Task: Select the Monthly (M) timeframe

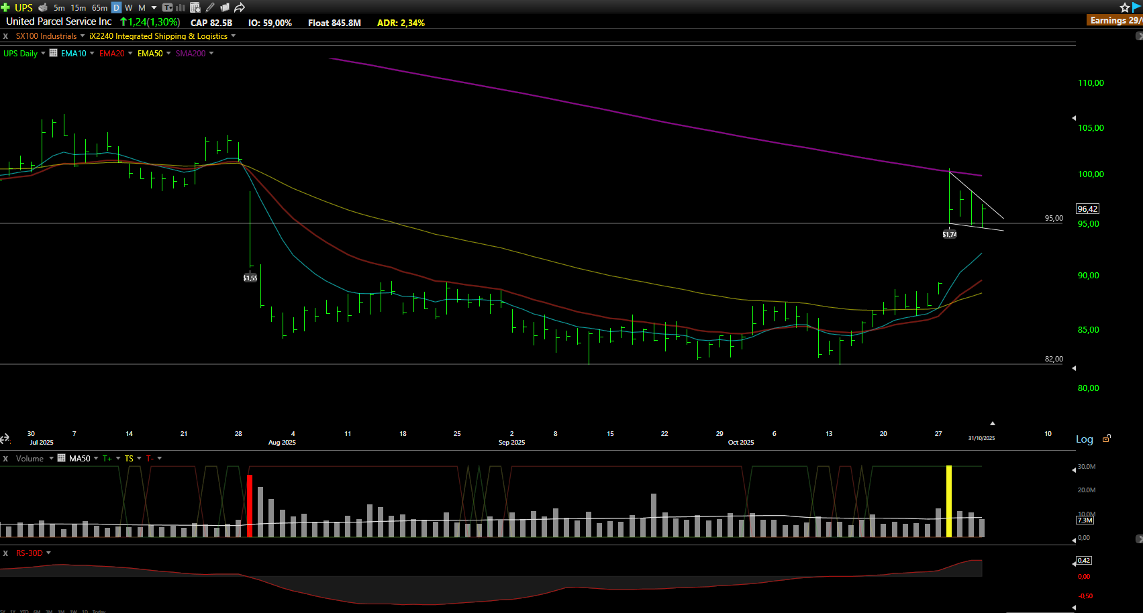Action: coord(142,7)
